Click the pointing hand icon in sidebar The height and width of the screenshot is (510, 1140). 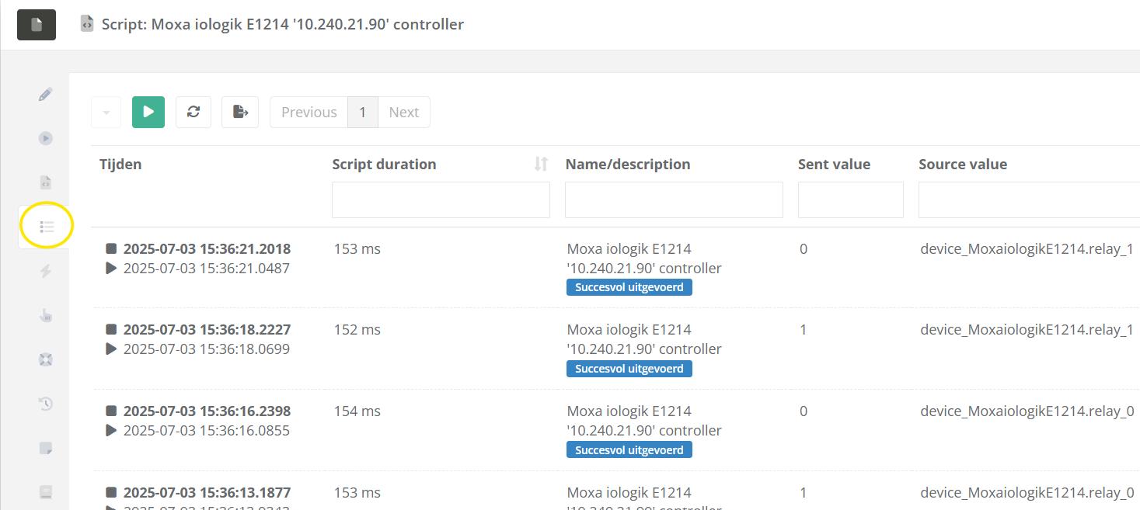pyautogui.click(x=46, y=314)
